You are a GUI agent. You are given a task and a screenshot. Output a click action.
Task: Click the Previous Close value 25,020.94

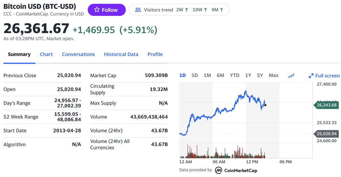(69, 75)
